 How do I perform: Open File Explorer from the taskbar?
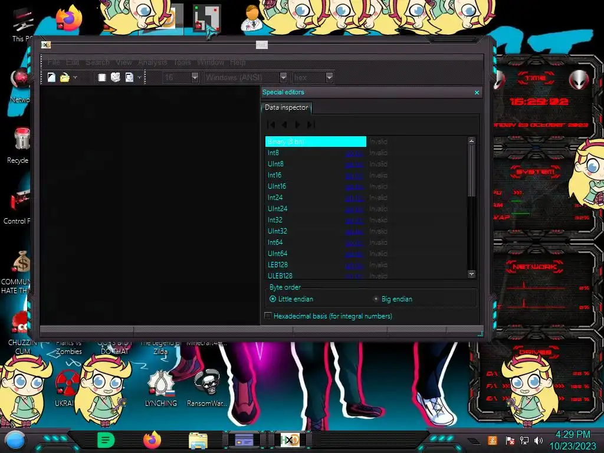198,441
